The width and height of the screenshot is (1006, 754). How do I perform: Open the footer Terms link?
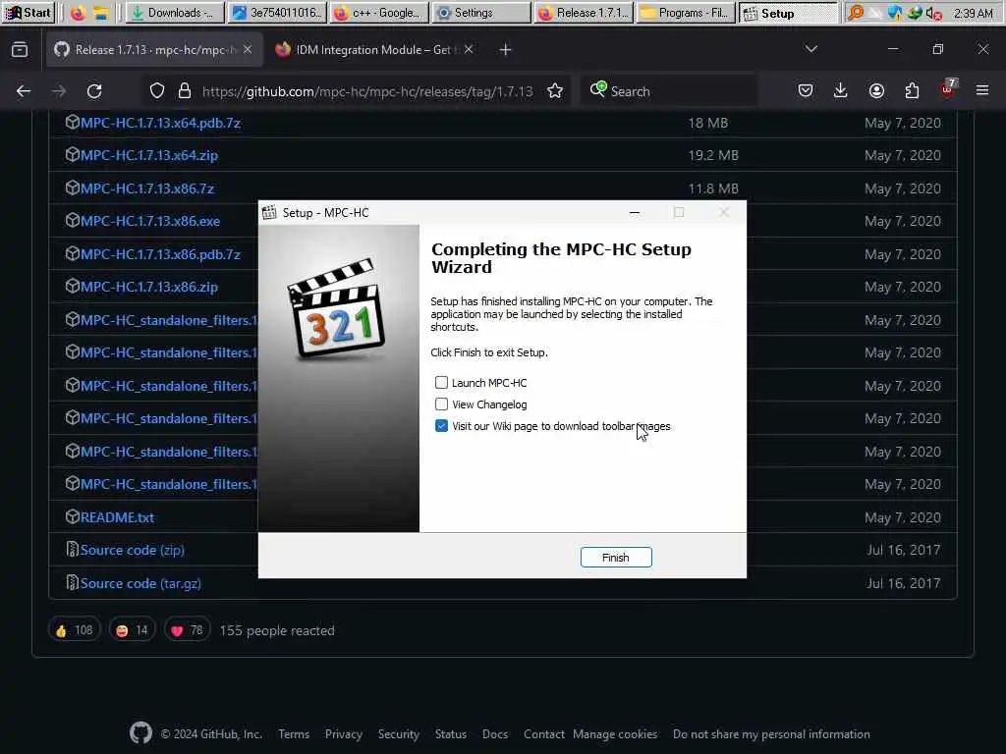[294, 734]
